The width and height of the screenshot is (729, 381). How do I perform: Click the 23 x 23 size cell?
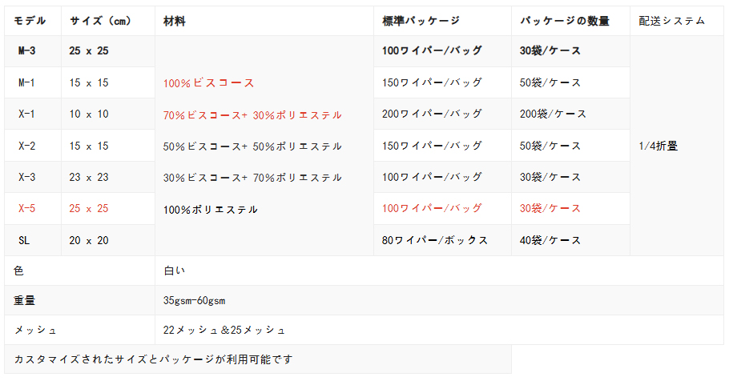(108, 177)
